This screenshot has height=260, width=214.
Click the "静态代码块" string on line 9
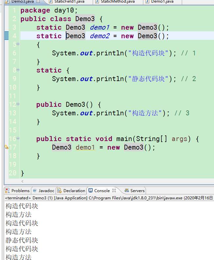click(148, 79)
